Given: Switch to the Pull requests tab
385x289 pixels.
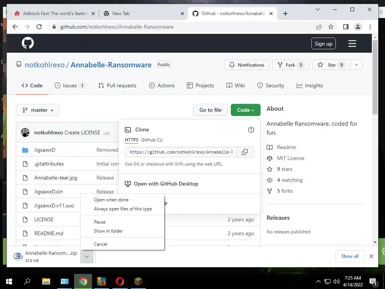Looking at the screenshot, I should [x=117, y=85].
